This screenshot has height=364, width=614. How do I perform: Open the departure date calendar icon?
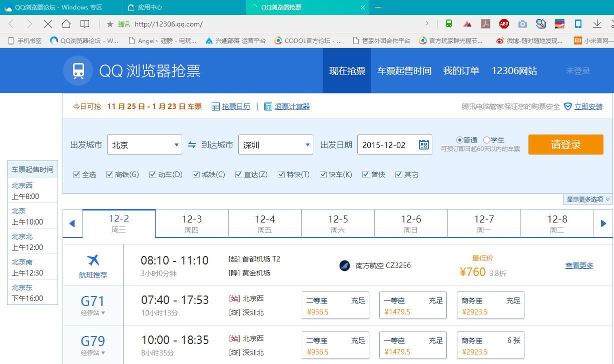click(x=423, y=145)
